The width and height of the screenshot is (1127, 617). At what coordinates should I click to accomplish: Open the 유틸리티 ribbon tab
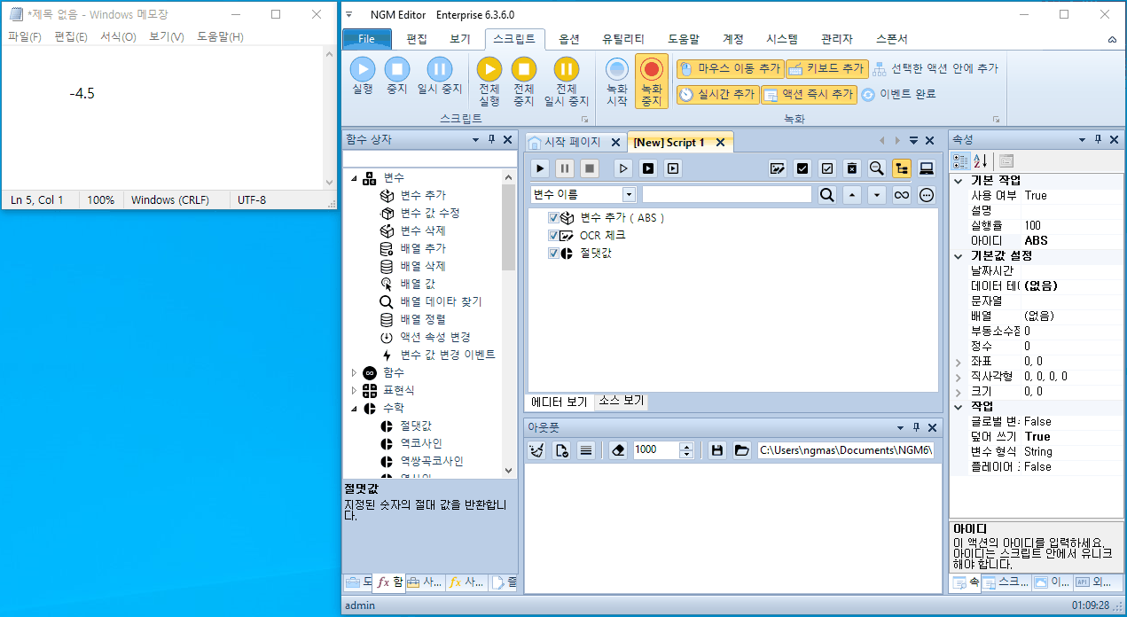click(x=623, y=39)
